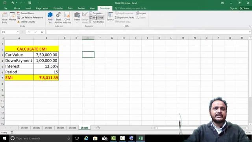Switch to Sheet1 tab

pos(24,128)
